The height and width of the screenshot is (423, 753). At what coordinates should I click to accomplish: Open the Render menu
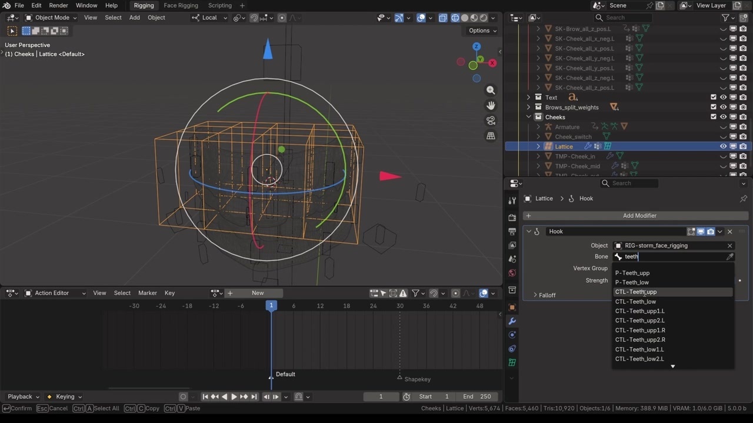tap(58, 5)
